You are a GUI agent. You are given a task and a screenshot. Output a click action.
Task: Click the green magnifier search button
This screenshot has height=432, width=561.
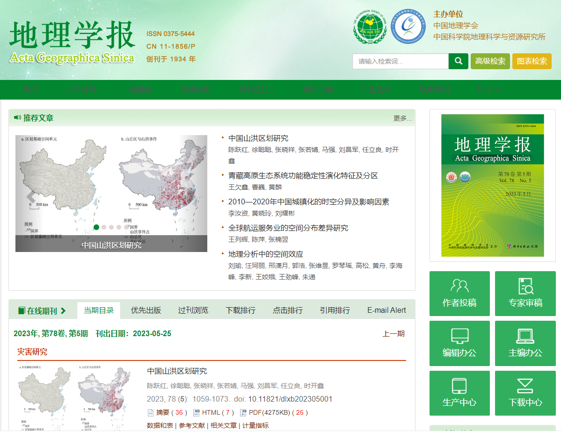pos(458,61)
